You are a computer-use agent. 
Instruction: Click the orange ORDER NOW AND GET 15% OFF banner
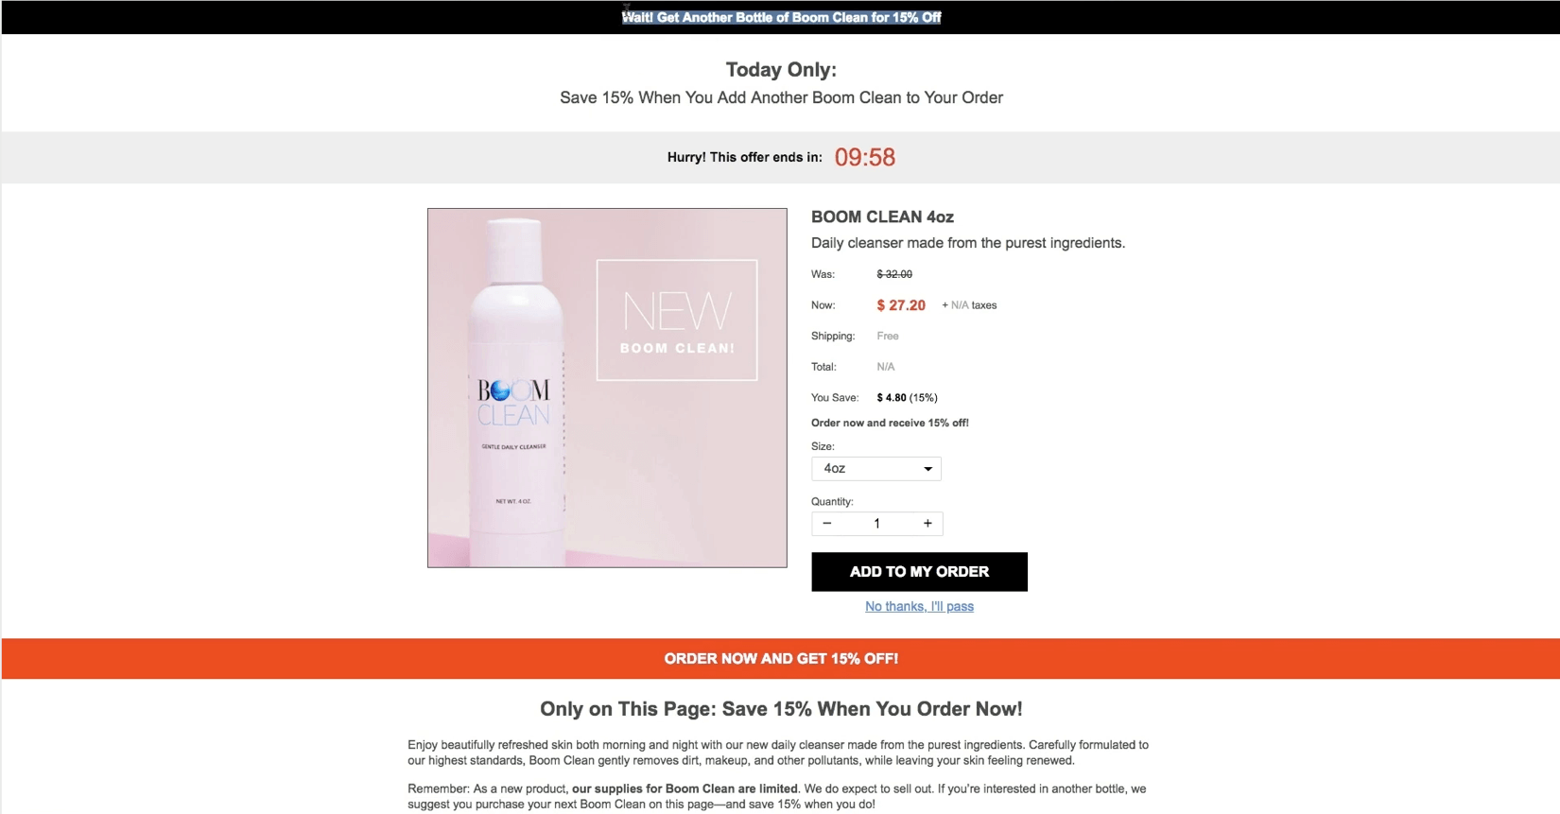[x=781, y=659]
